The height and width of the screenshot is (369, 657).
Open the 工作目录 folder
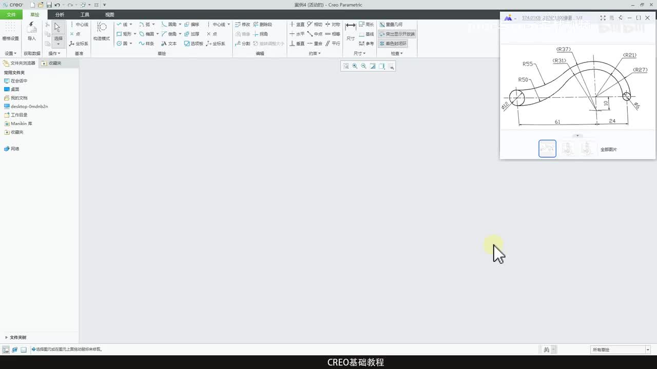click(x=15, y=115)
